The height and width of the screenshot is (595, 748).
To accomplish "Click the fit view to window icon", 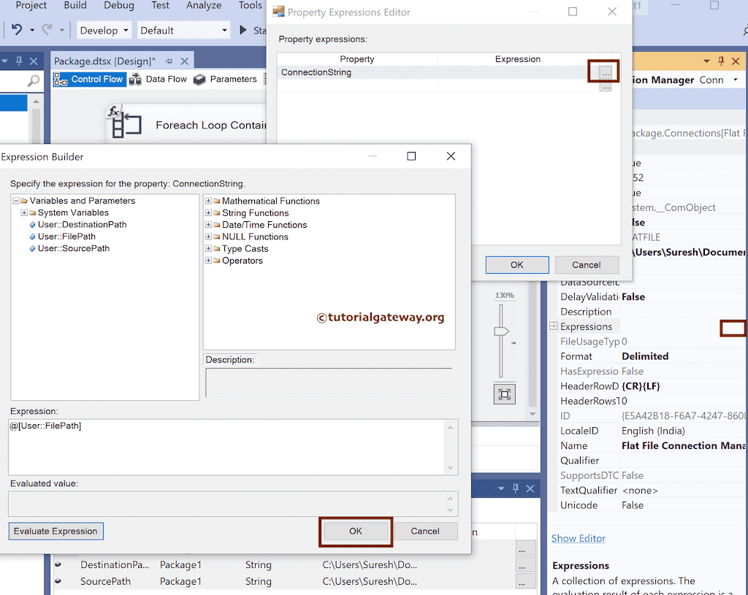I will (504, 394).
